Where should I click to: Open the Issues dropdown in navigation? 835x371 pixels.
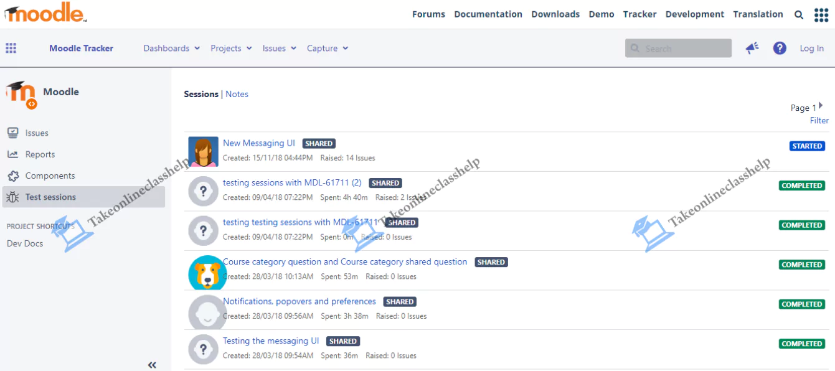tap(280, 49)
